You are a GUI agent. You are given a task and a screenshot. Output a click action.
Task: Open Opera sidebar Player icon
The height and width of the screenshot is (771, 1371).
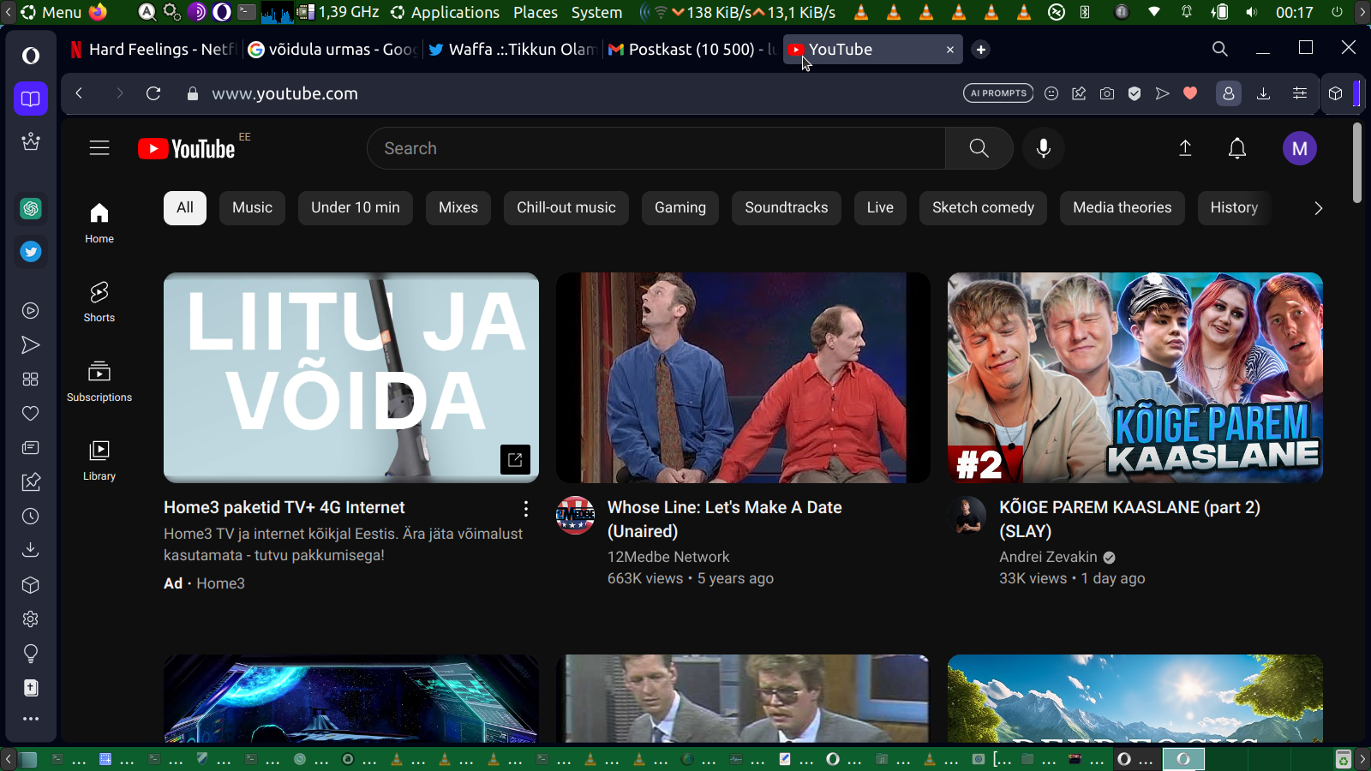[31, 311]
